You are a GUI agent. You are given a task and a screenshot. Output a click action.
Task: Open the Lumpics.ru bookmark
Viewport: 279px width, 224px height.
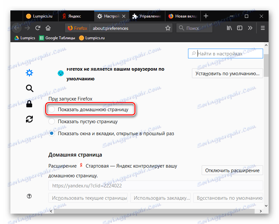pos(92,38)
